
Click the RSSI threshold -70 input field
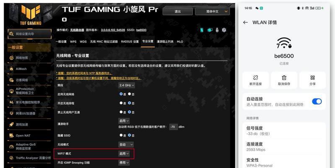tap(173, 127)
